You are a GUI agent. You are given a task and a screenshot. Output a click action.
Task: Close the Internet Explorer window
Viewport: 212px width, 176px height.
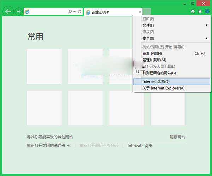click(203, 4)
